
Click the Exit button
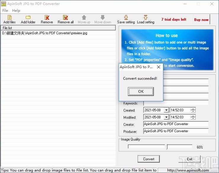click(189, 159)
